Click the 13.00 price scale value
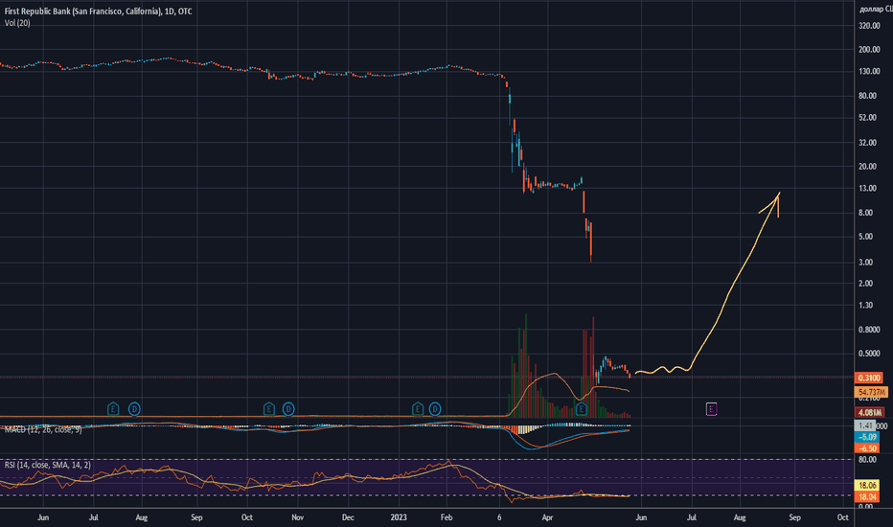 867,188
